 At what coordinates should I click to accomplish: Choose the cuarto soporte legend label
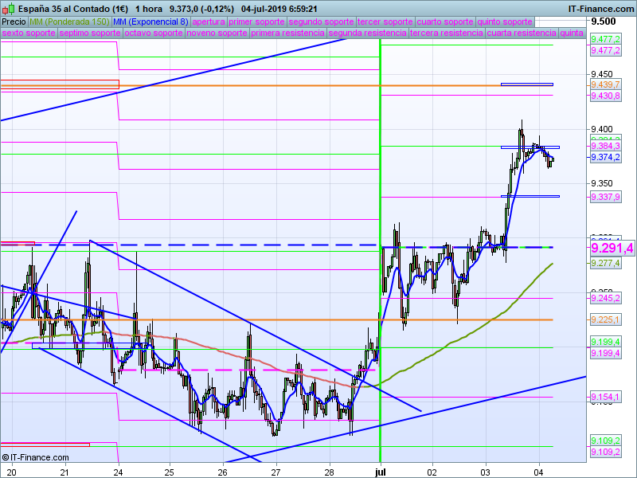click(x=444, y=22)
